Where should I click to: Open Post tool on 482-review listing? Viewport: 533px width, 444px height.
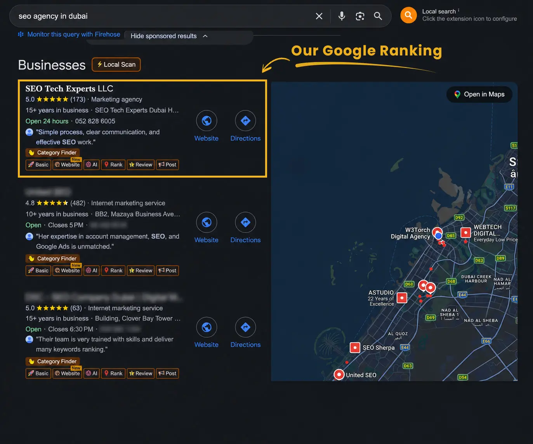(167, 271)
